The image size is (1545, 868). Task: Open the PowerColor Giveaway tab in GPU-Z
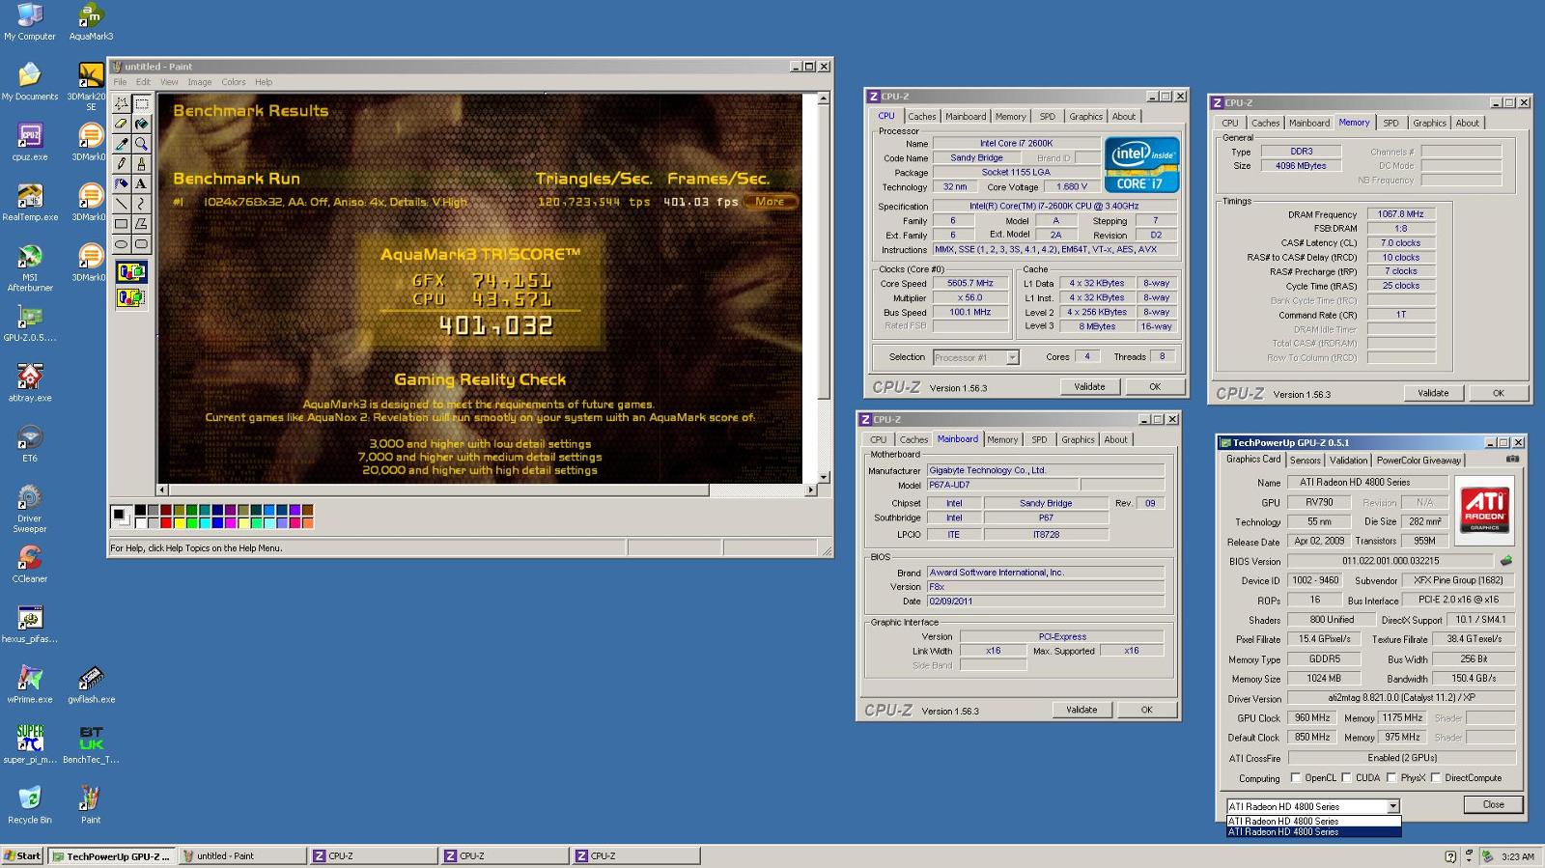click(1419, 461)
